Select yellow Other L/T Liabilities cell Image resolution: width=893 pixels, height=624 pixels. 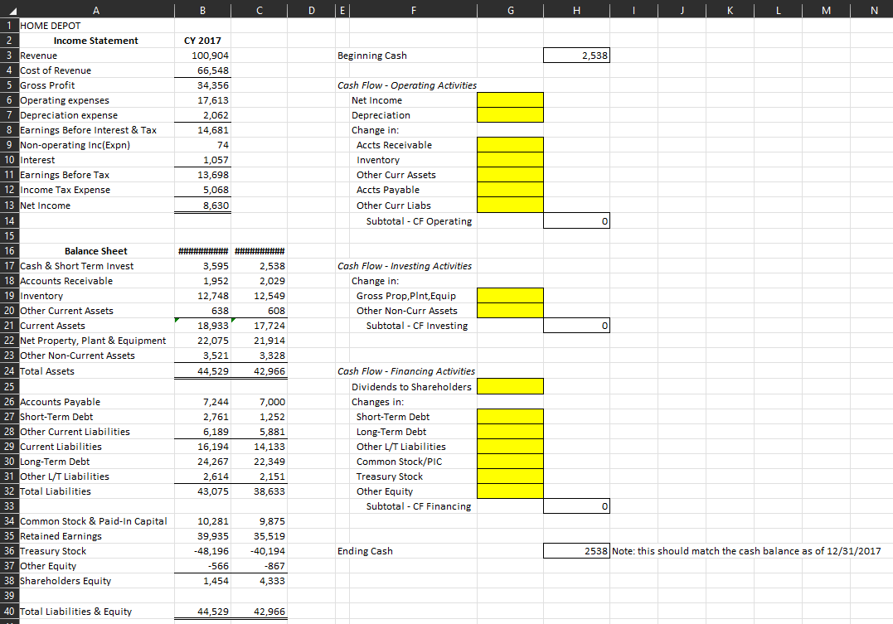coord(510,447)
